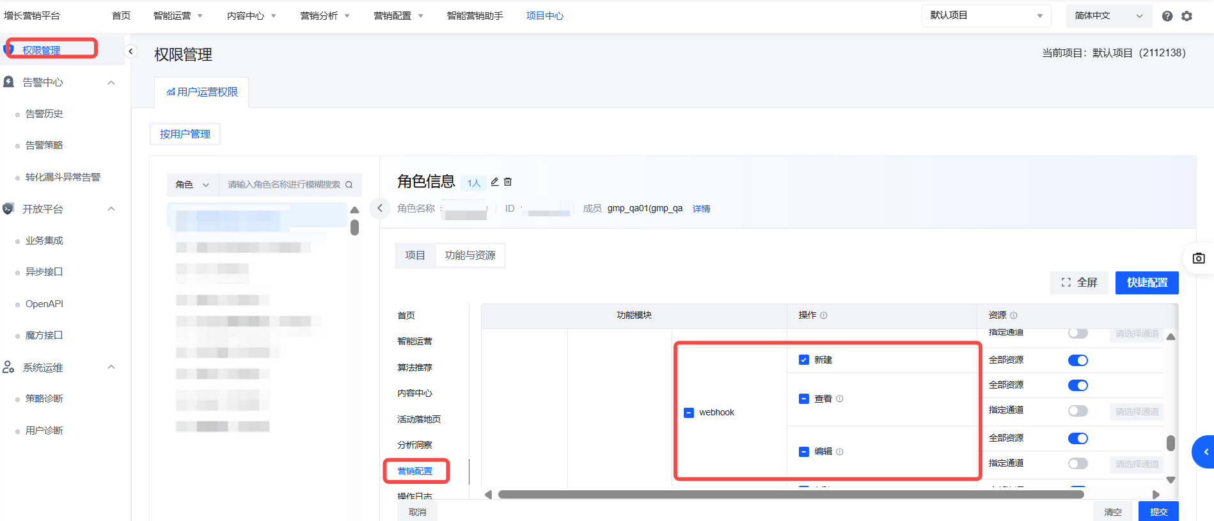Toggle the webhook module checkbox

[x=689, y=413]
